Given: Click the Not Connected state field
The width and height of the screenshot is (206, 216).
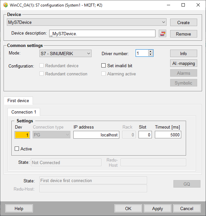Looking at the screenshot, I should click(66, 162).
